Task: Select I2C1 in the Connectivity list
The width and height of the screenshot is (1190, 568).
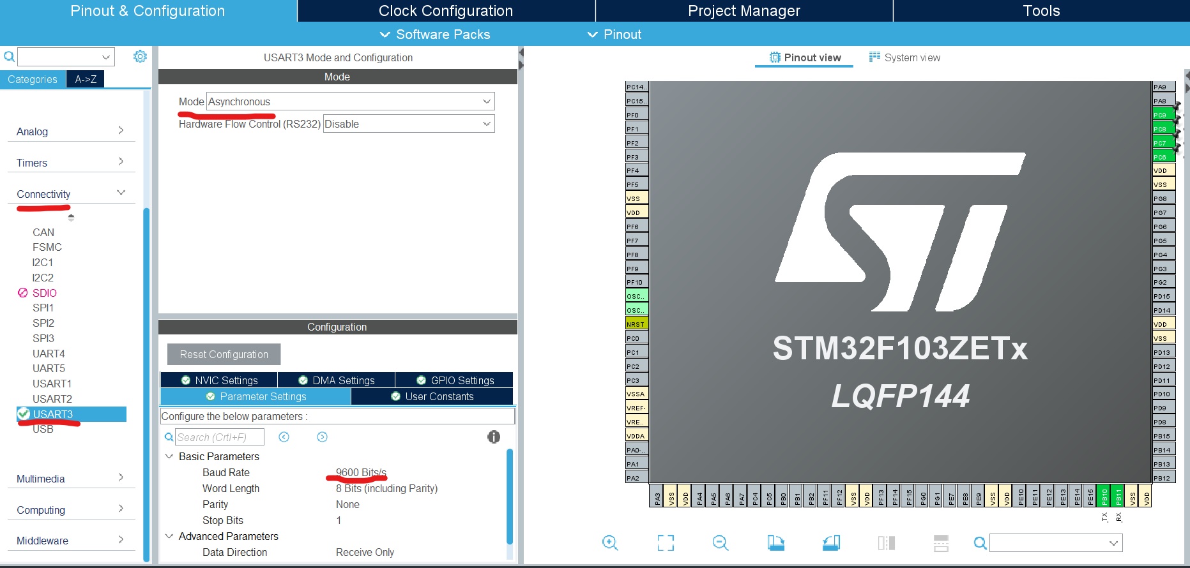Action: point(43,262)
